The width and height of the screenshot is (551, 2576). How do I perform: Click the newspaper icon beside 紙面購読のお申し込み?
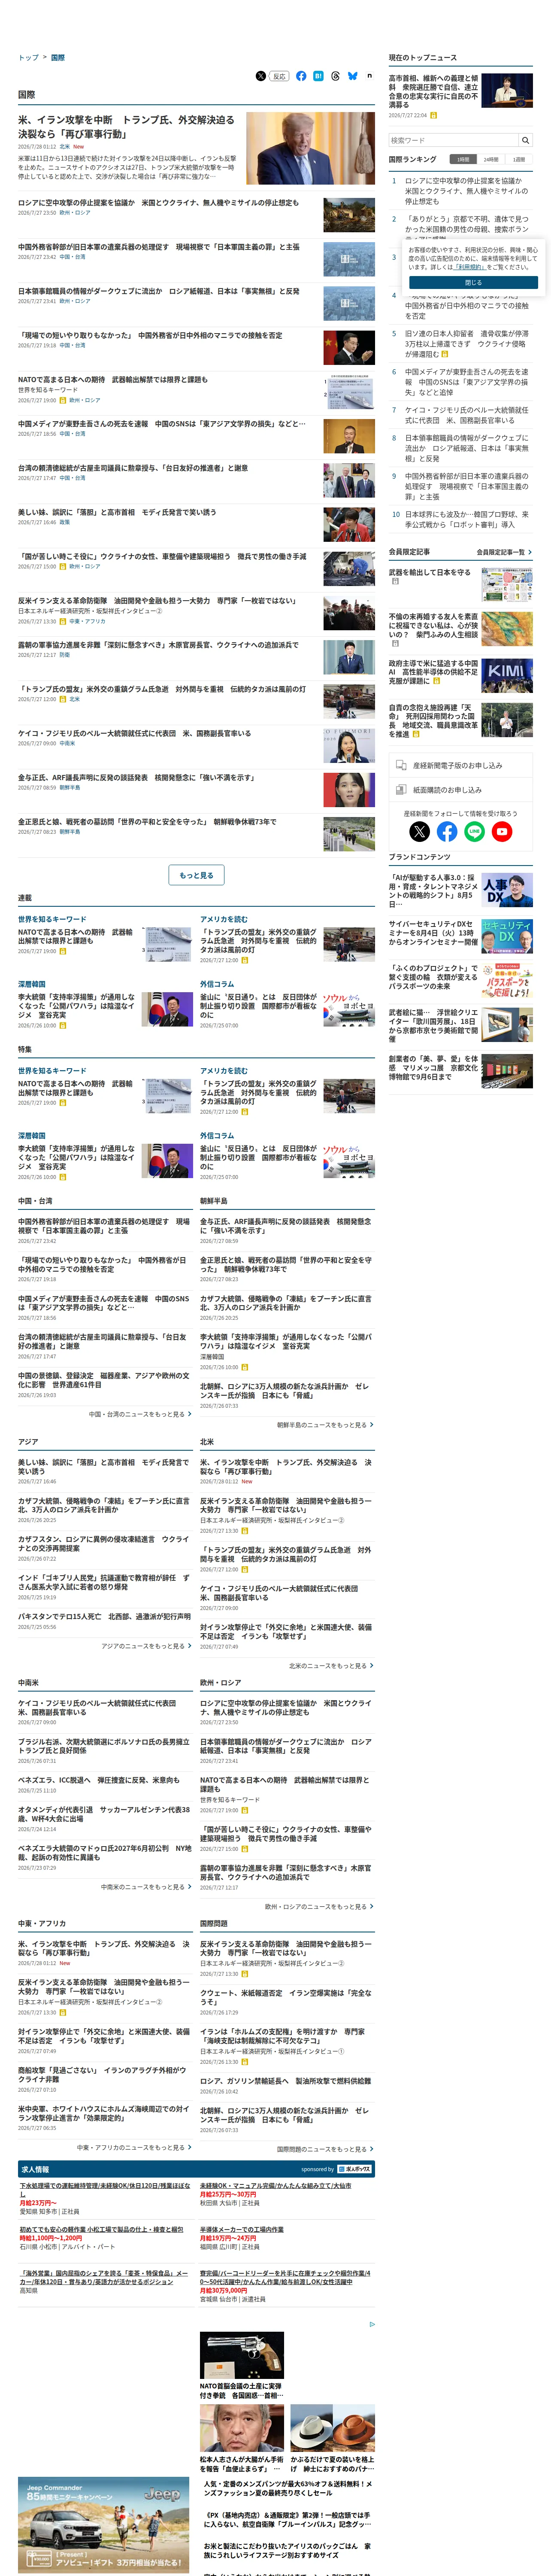click(400, 790)
